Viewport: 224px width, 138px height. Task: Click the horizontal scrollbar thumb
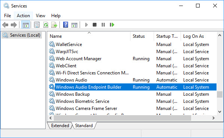[x=122, y=118]
